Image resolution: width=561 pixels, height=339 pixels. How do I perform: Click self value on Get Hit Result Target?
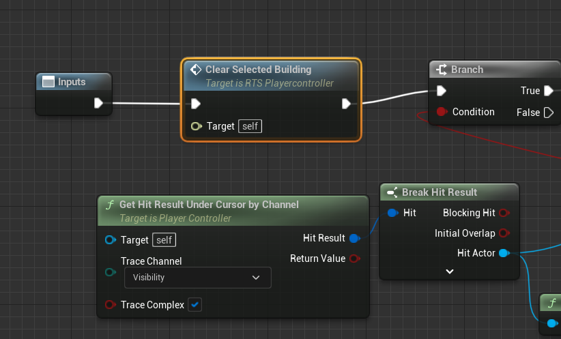tap(164, 240)
